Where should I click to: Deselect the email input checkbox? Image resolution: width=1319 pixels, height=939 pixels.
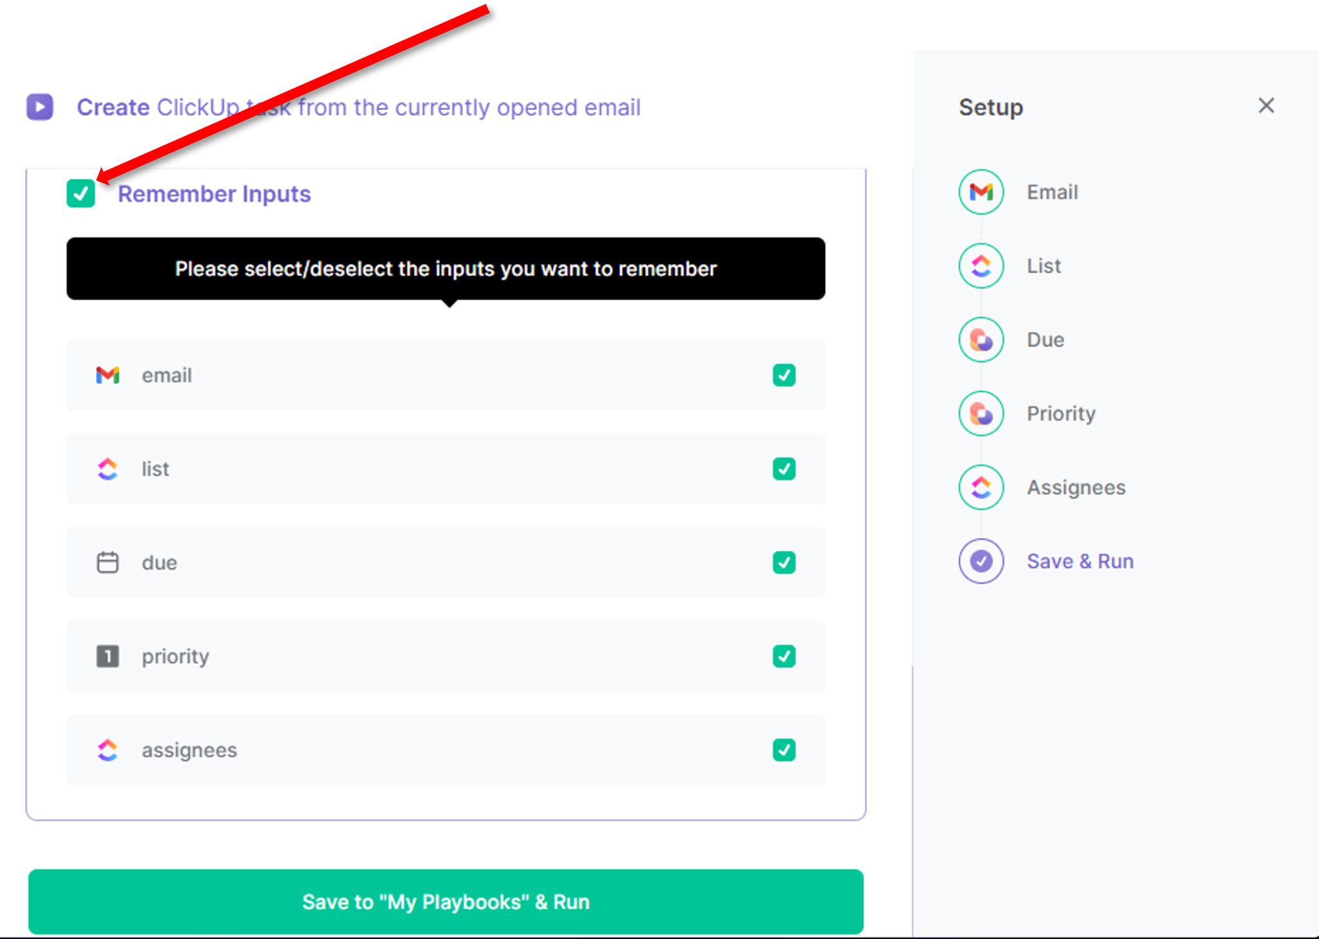784,375
